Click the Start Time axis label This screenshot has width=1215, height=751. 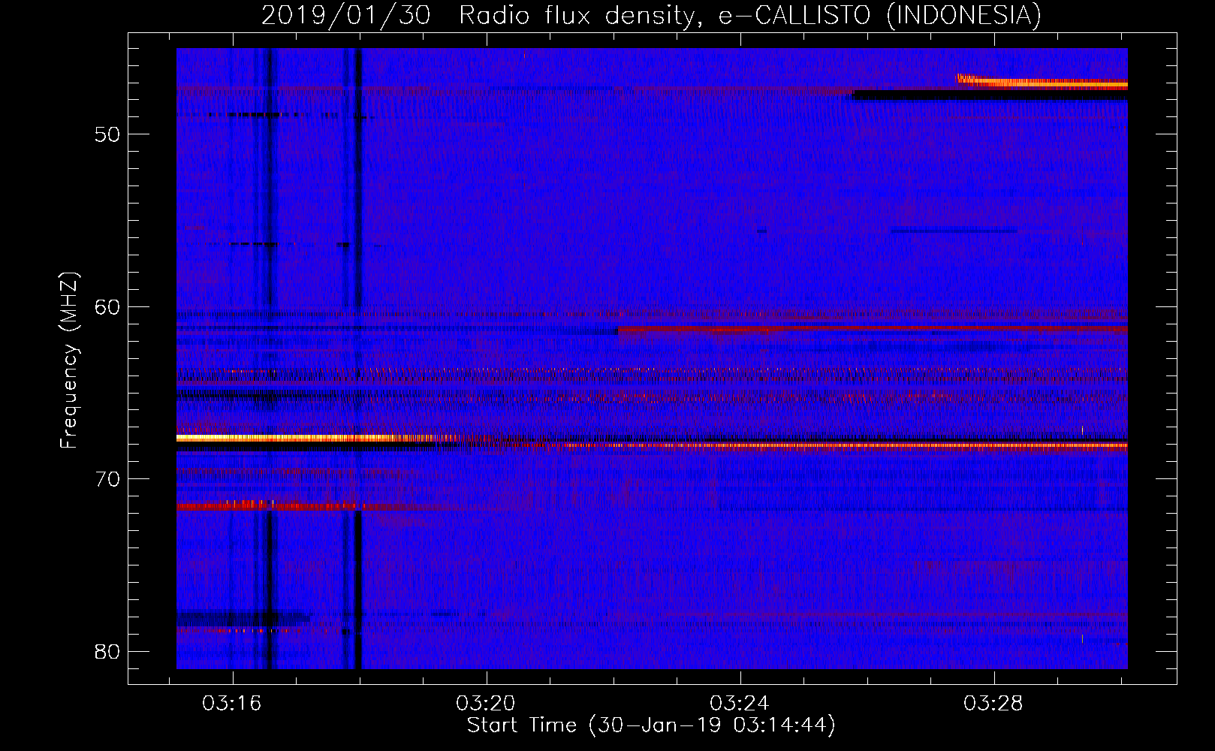coord(651,725)
